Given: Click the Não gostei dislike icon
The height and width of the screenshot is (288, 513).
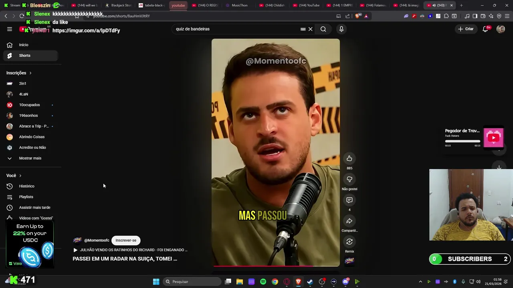Looking at the screenshot, I should tap(349, 179).
